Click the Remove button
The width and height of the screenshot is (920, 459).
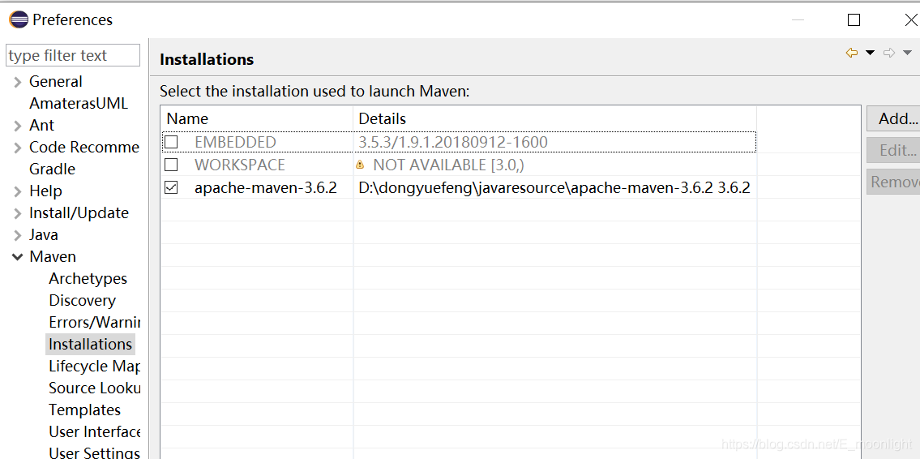893,182
